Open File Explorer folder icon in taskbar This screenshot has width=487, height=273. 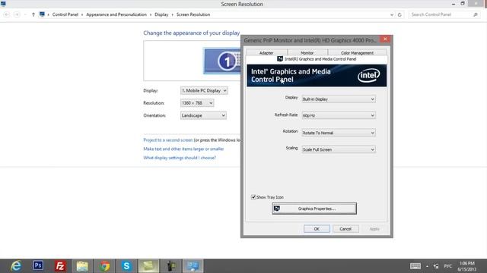pyautogui.click(x=82, y=266)
